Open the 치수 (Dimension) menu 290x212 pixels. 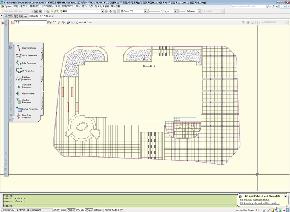(x=78, y=7)
